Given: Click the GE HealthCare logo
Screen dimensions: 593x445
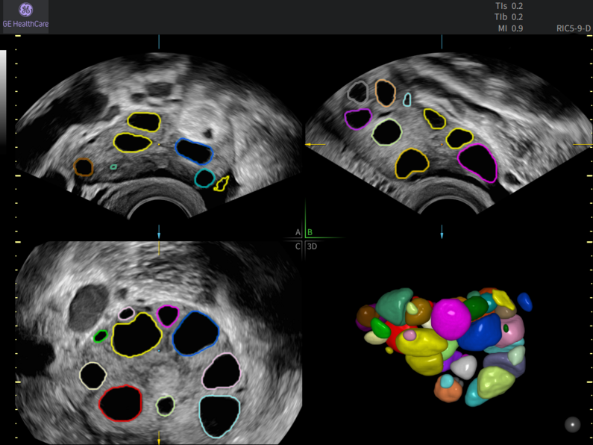Looking at the screenshot, I should tap(25, 16).
